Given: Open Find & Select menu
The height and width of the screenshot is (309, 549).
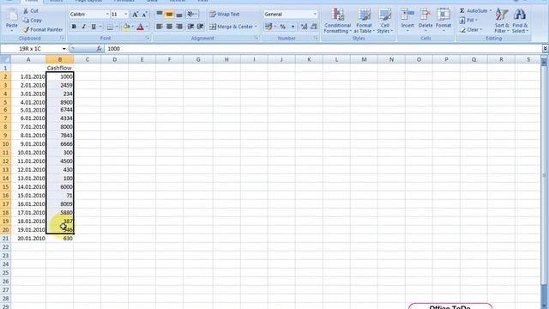Looking at the screenshot, I should click(520, 21).
